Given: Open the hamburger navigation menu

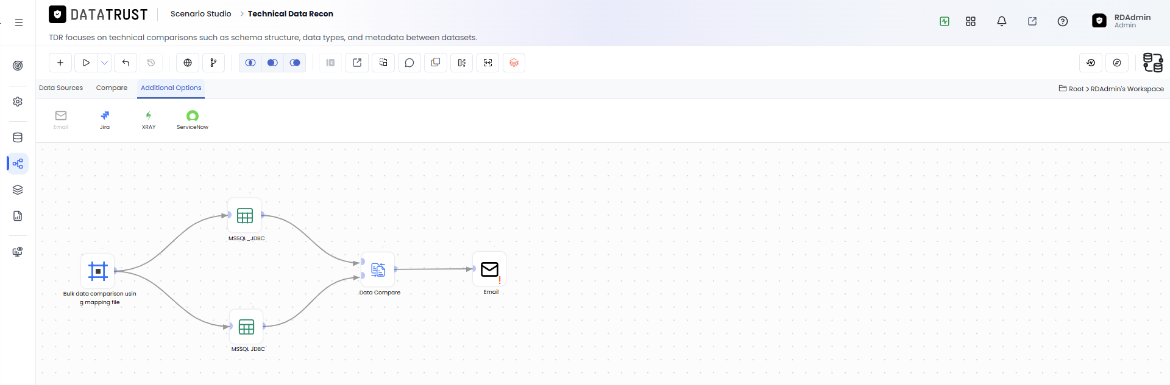Looking at the screenshot, I should [19, 23].
